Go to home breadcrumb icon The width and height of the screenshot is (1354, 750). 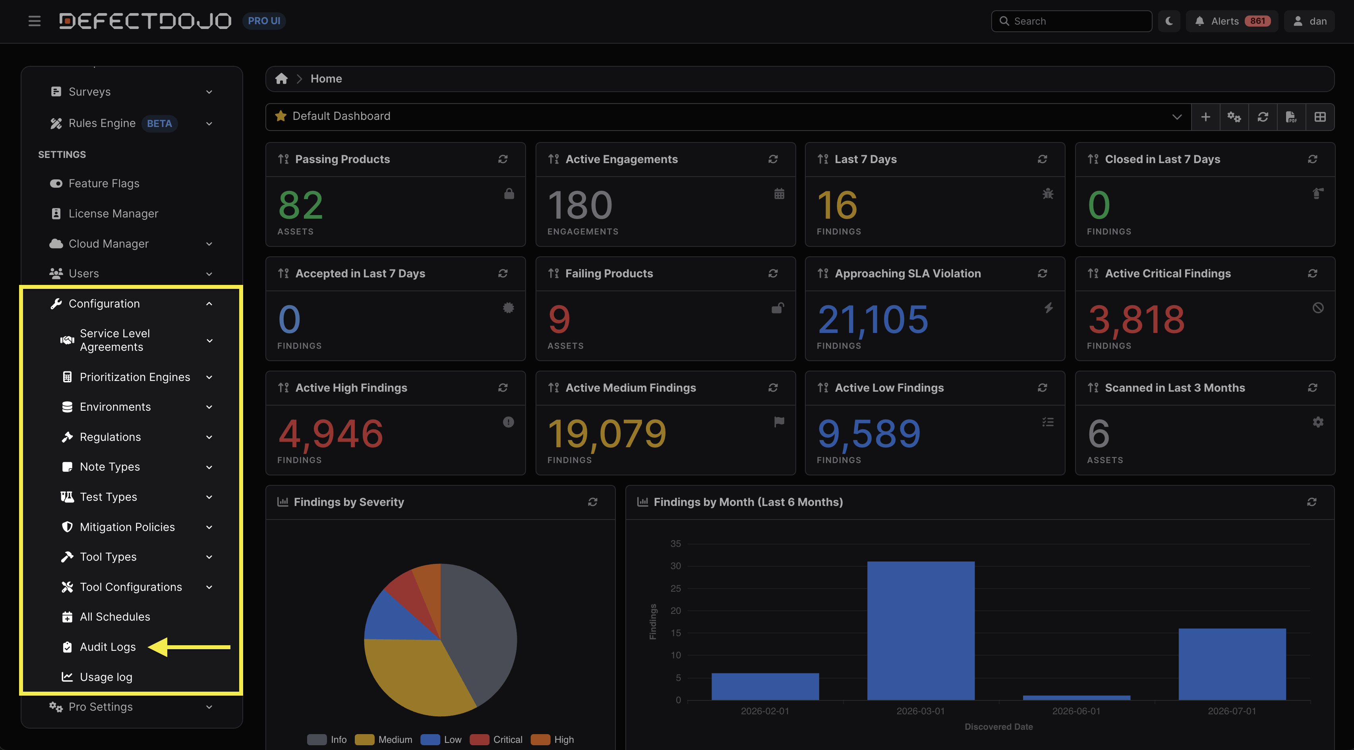point(282,79)
